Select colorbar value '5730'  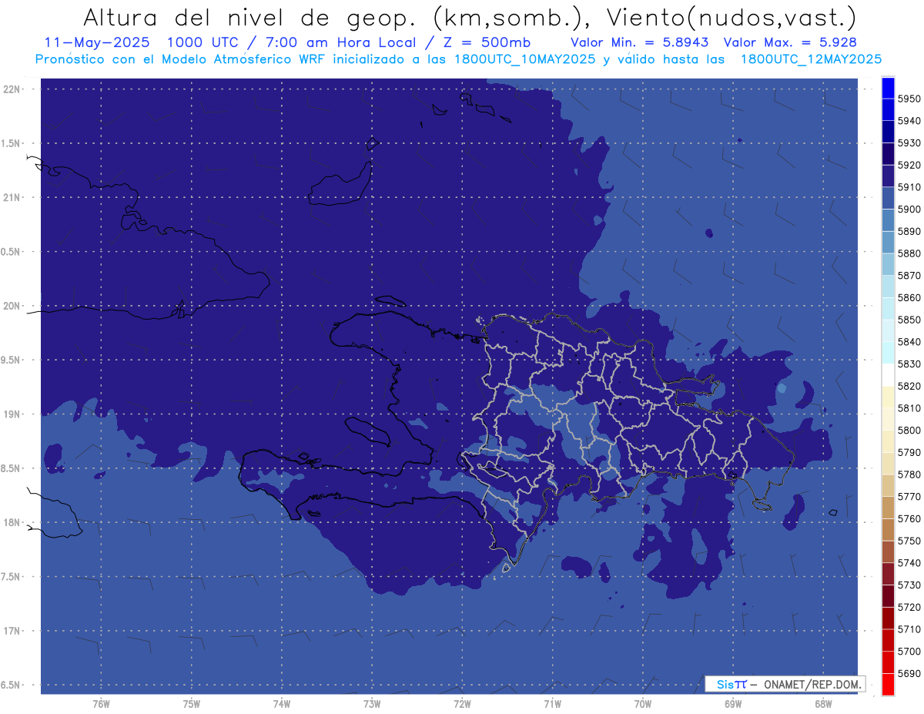click(909, 585)
